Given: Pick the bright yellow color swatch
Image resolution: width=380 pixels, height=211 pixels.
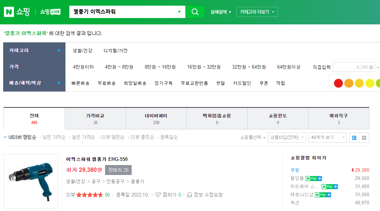Looking at the screenshot, I should (370, 83).
